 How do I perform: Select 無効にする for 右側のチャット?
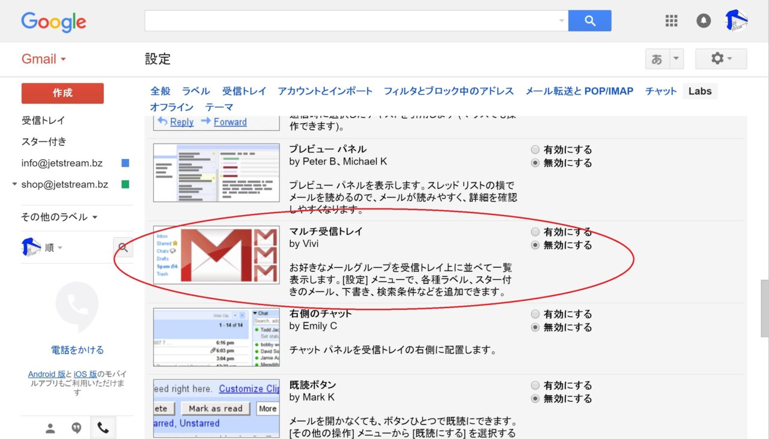[x=535, y=327]
